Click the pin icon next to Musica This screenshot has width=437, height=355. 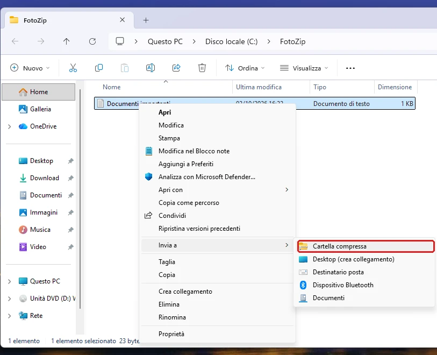click(71, 230)
